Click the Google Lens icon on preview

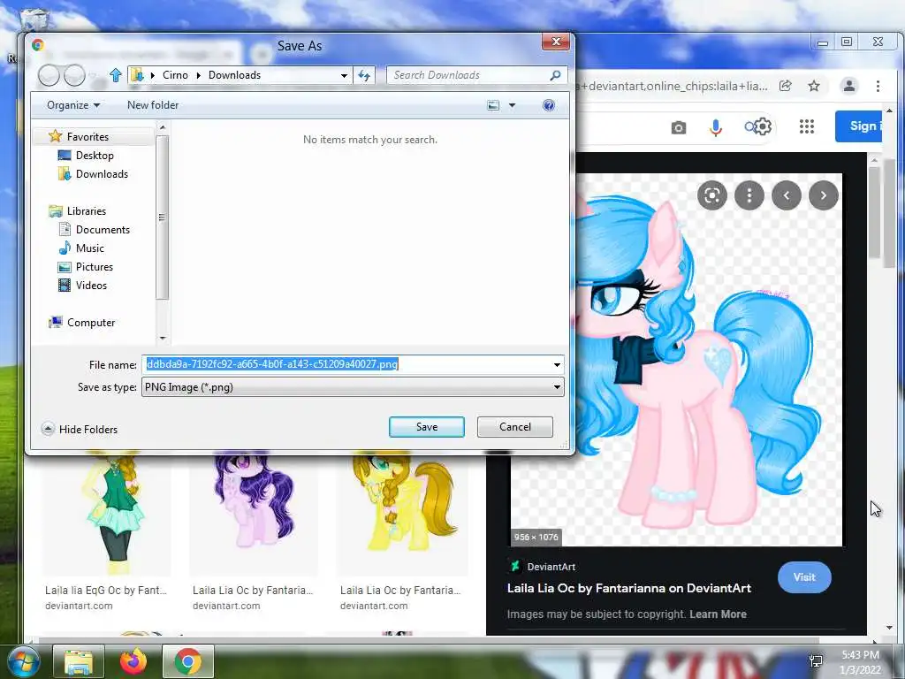pyautogui.click(x=712, y=195)
